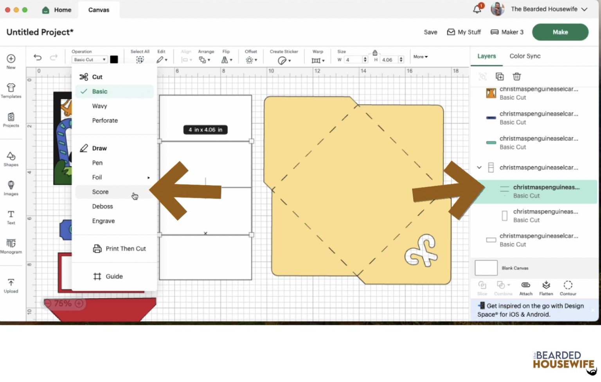Viewport: 601px width, 382px height.
Task: Open the Operation Basic Cut dropdown
Action: point(90,59)
